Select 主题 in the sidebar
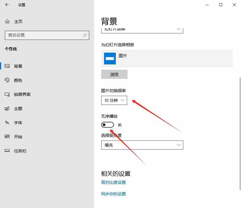241x208 pixels. click(18, 109)
